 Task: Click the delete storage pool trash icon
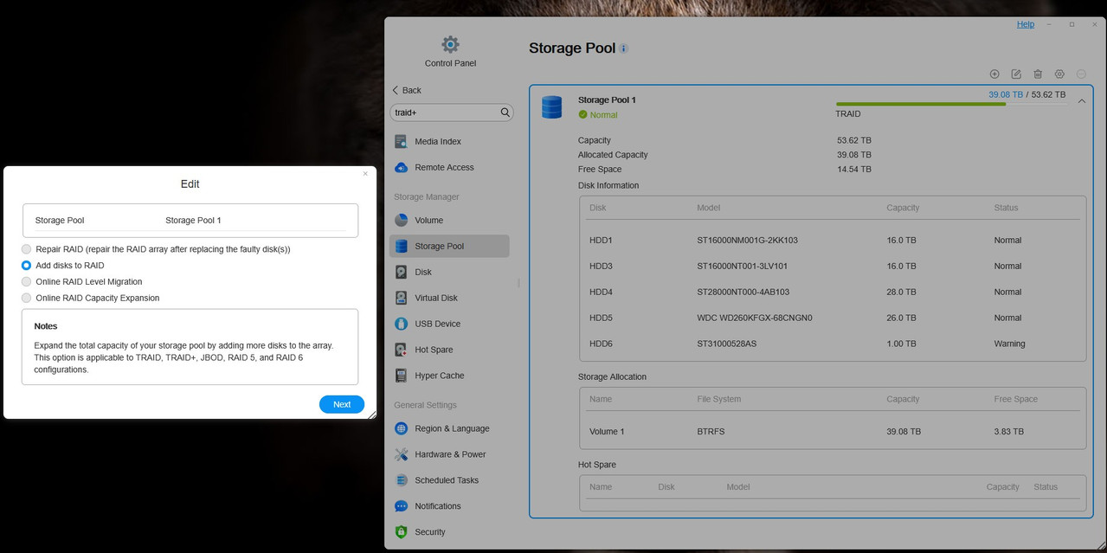(1038, 74)
